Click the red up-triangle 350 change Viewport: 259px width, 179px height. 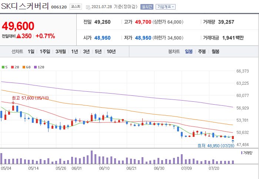(24, 36)
